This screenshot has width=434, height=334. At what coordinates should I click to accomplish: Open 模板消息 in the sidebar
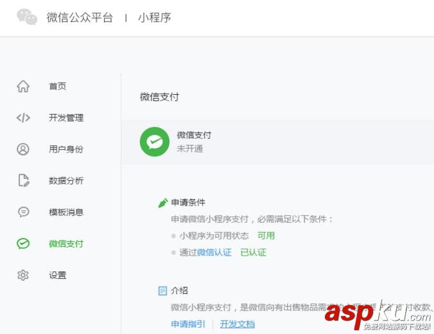point(66,212)
